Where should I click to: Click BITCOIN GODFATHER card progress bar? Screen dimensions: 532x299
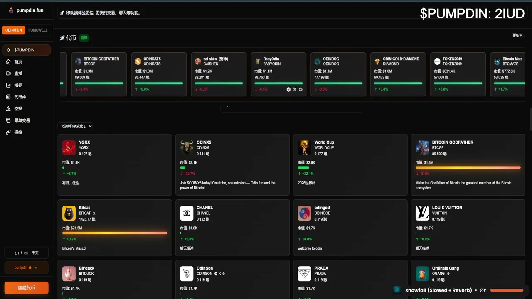[x=468, y=167]
